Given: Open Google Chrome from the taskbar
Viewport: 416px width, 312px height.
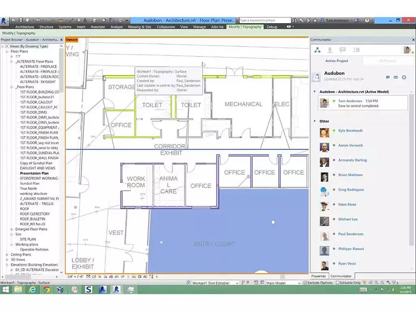Looking at the screenshot, I should click(x=47, y=289).
